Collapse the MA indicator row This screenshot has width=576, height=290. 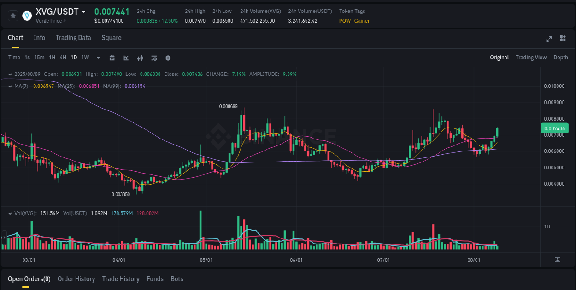click(10, 86)
